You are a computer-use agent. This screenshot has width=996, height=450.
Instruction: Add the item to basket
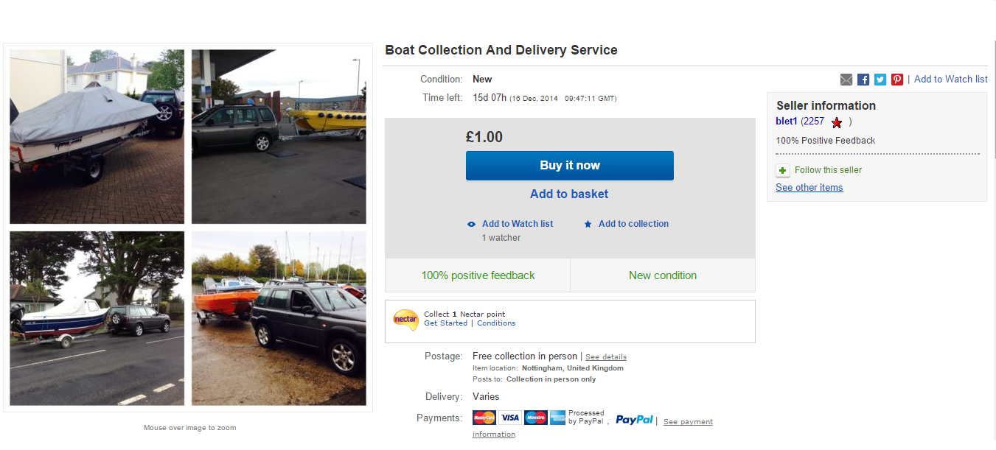coord(569,194)
